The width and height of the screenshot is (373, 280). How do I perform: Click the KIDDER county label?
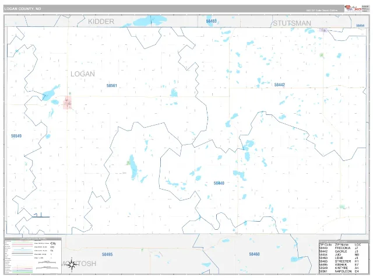(x=101, y=22)
